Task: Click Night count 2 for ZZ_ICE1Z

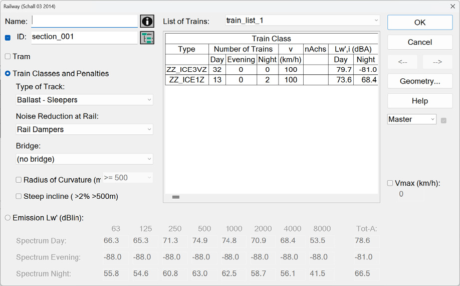Action: coord(268,80)
